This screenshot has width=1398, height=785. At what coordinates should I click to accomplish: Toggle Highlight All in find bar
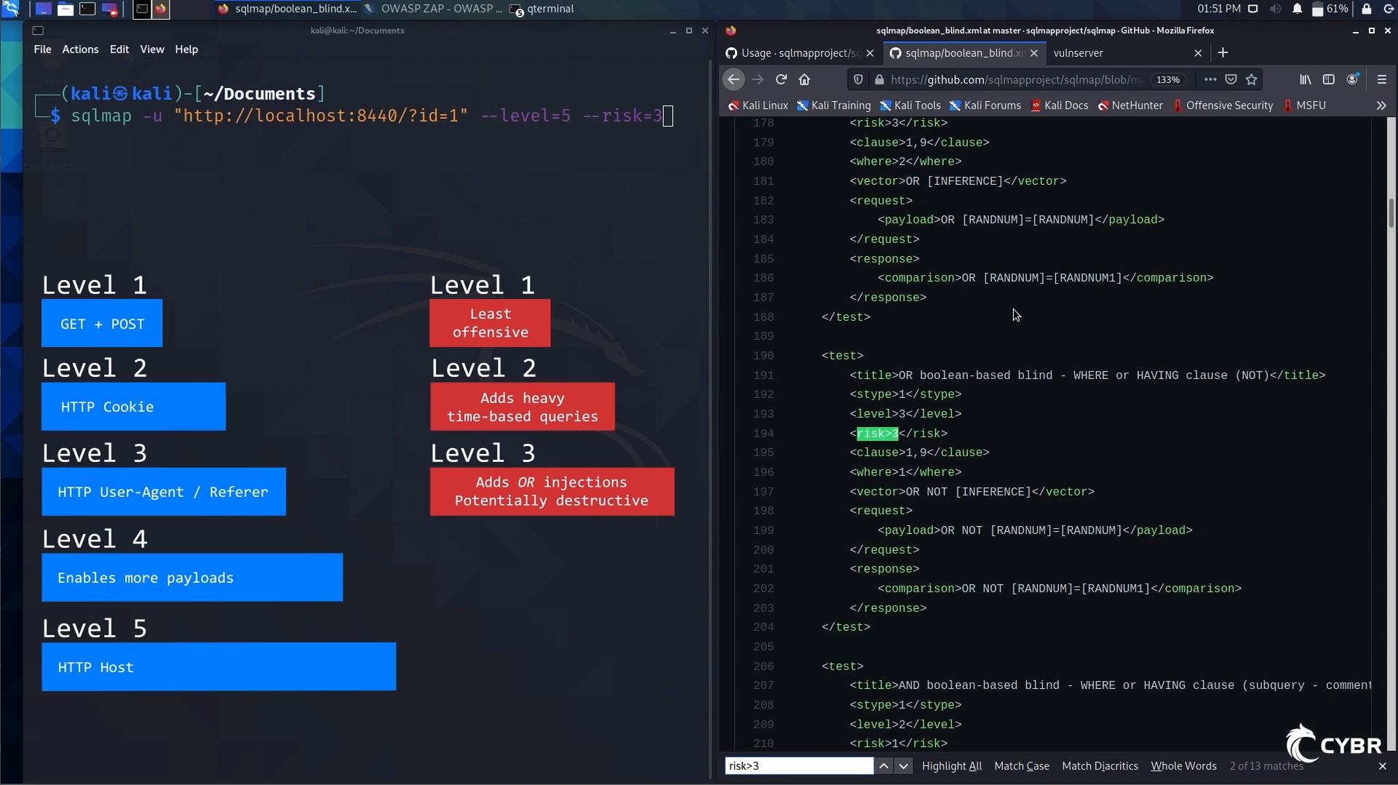coord(951,766)
